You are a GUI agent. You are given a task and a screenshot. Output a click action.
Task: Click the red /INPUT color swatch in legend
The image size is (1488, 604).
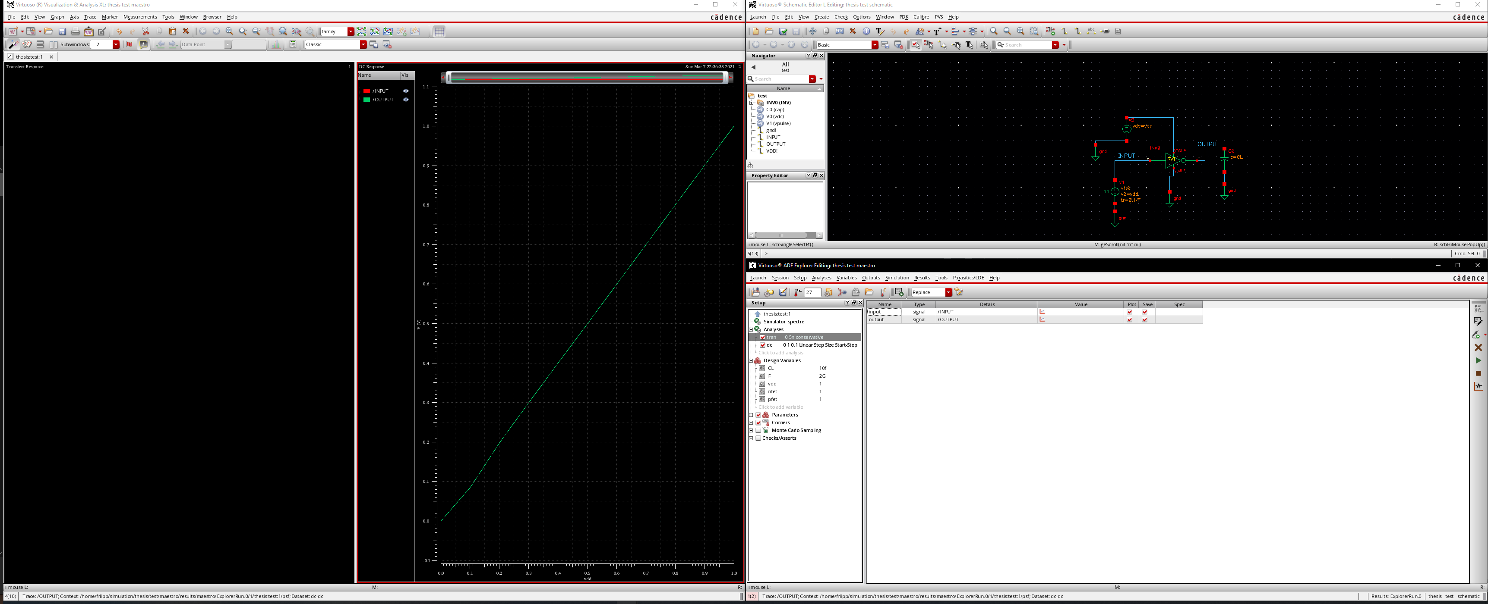point(366,91)
